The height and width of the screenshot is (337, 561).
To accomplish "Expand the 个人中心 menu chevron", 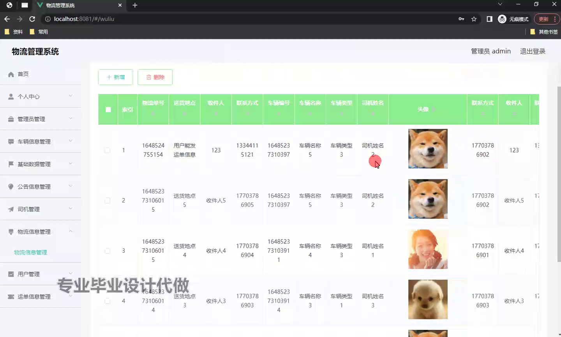I will coord(71,96).
